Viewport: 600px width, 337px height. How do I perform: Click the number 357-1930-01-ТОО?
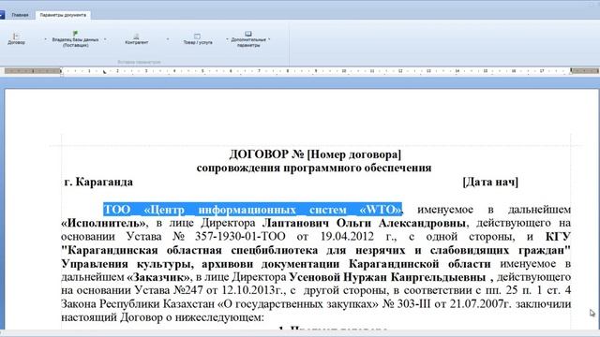click(240, 237)
